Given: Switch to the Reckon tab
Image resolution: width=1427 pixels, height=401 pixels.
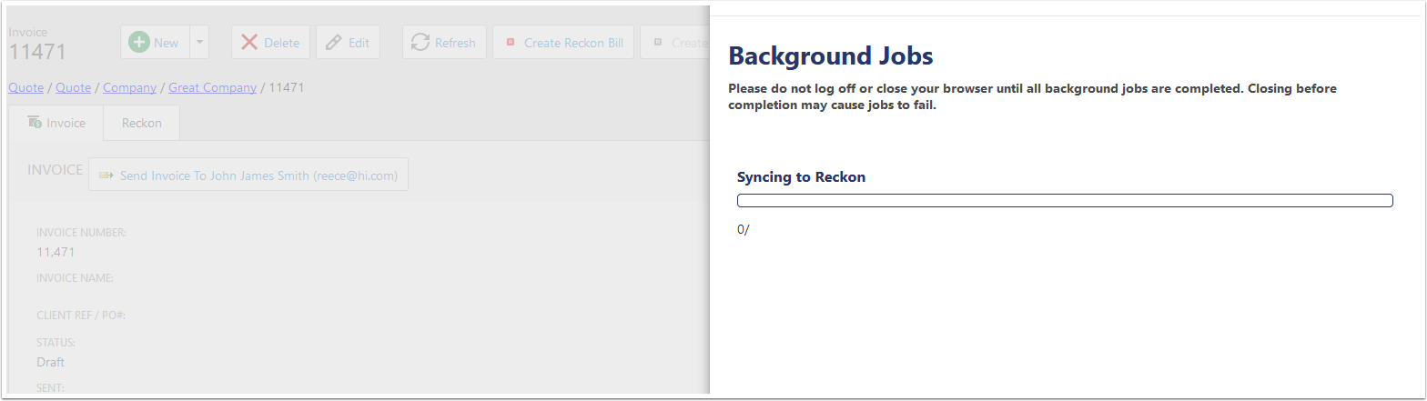Looking at the screenshot, I should 141,123.
